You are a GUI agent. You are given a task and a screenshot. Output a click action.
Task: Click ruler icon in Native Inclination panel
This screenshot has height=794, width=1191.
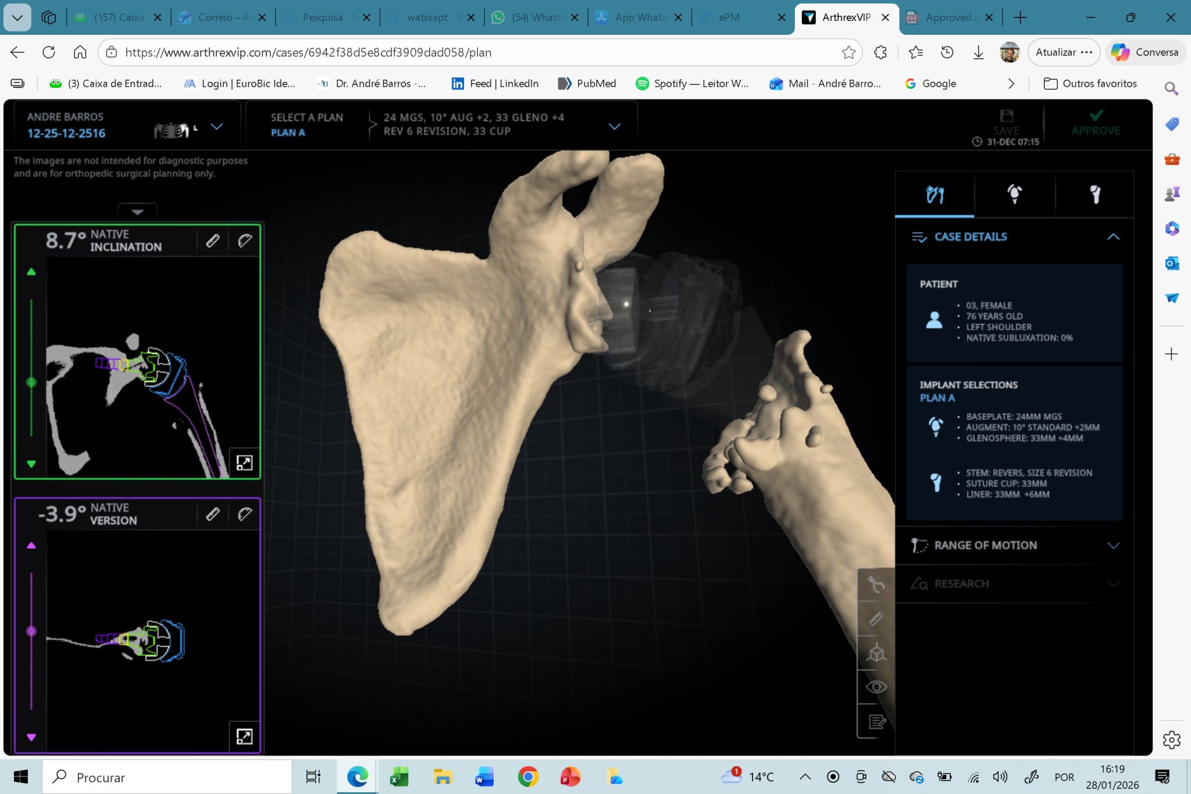[213, 241]
